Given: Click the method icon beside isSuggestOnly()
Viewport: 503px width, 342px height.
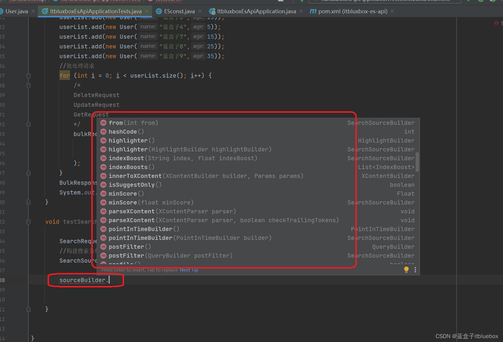Looking at the screenshot, I should pyautogui.click(x=103, y=185).
